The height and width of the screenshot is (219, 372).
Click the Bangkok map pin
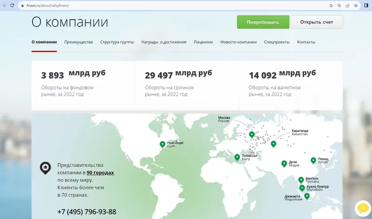(301, 180)
